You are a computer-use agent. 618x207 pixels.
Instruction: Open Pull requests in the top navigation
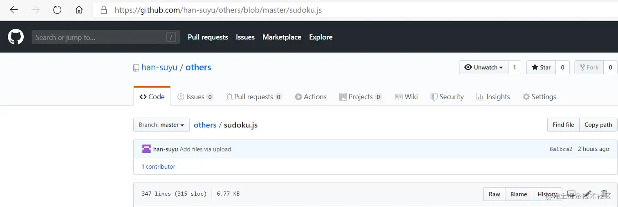coord(208,37)
